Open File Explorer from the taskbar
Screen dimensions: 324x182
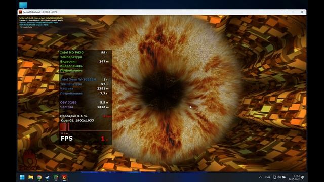31,177
